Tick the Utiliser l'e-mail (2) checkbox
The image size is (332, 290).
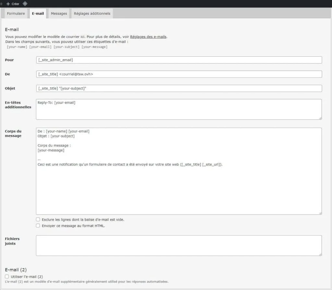7,276
